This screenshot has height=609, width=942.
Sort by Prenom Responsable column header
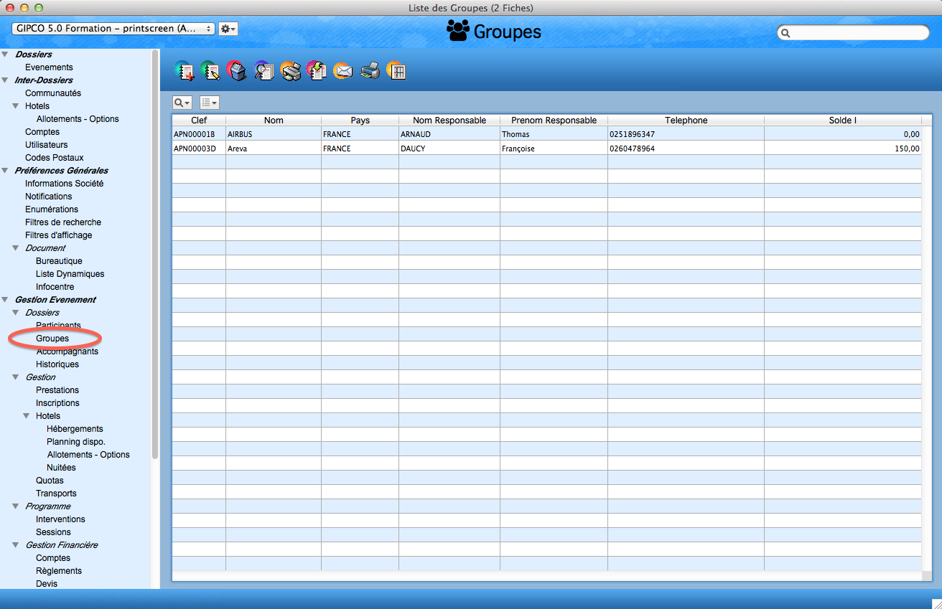(554, 121)
